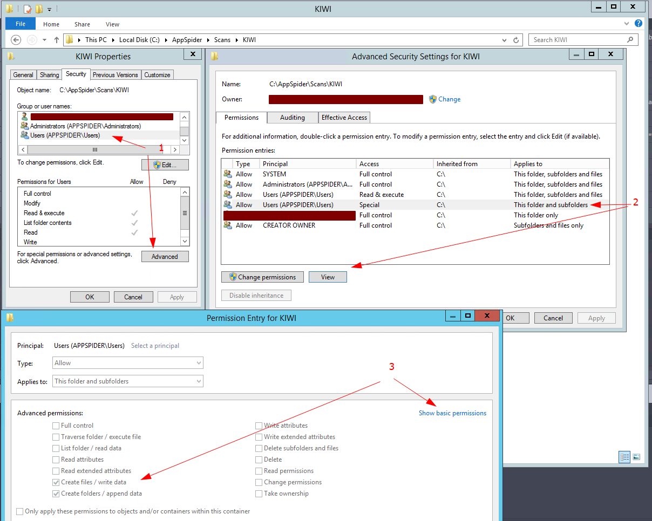Switch to the General tab in KIWI Properties
The width and height of the screenshot is (652, 521).
[x=23, y=75]
